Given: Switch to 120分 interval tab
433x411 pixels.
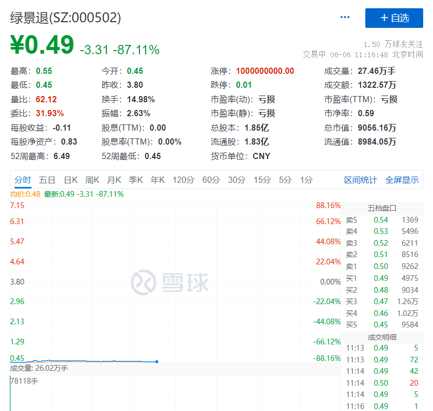Looking at the screenshot, I should [x=183, y=180].
